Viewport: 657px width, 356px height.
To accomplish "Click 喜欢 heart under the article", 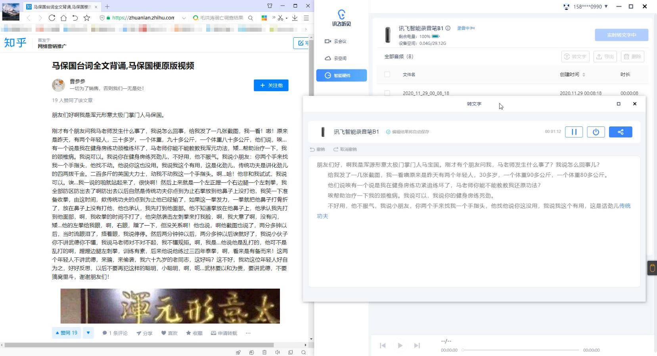I will pyautogui.click(x=169, y=333).
